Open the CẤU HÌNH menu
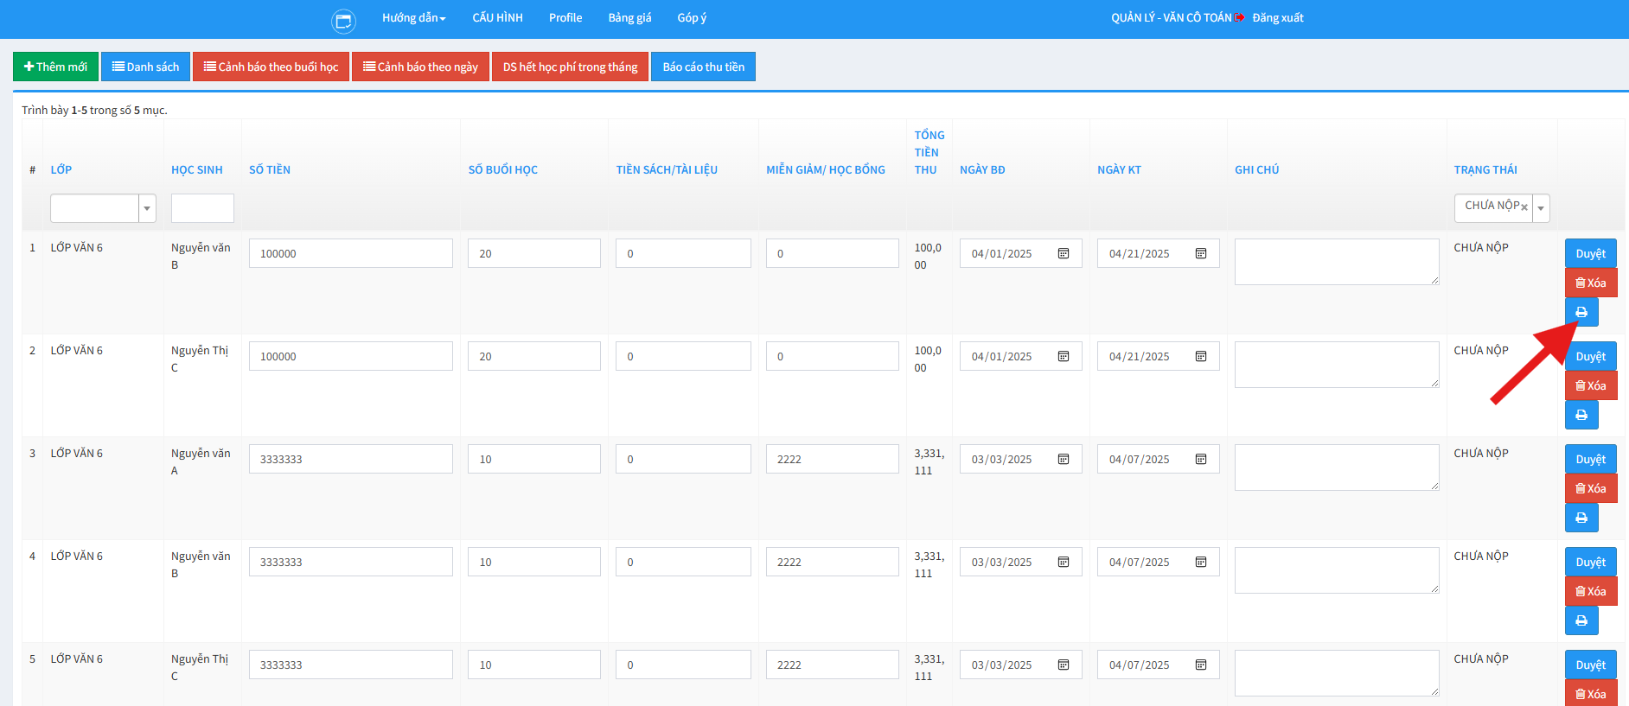Screen dimensions: 1629x706 (x=497, y=18)
